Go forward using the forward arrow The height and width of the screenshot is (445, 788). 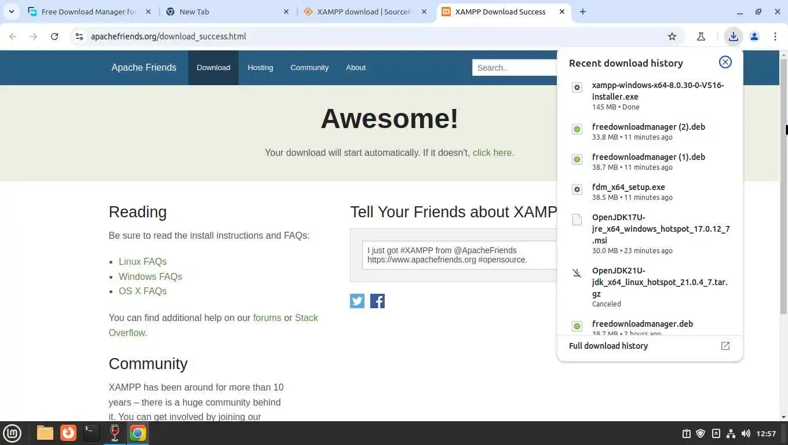pyautogui.click(x=34, y=37)
